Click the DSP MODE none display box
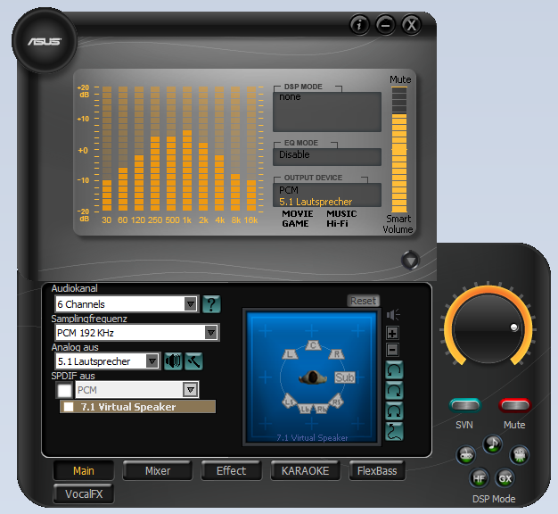Screen dimensions: 558x514 point(327,112)
